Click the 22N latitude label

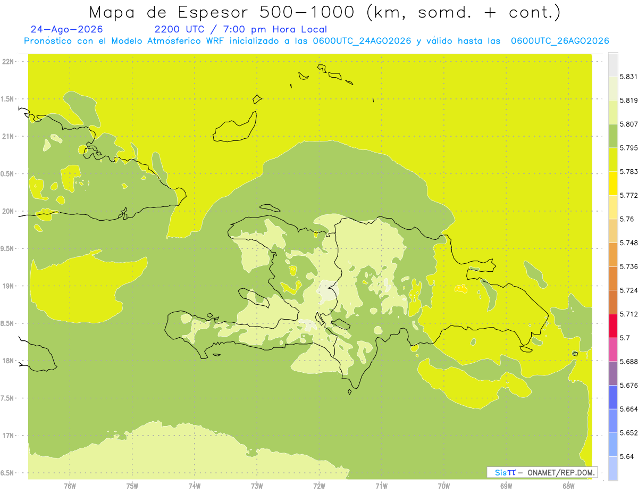8,62
